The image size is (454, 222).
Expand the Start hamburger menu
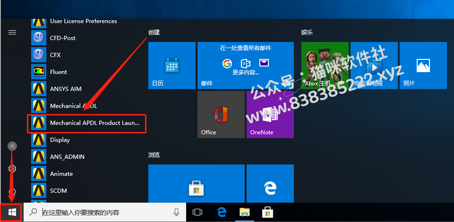12,33
